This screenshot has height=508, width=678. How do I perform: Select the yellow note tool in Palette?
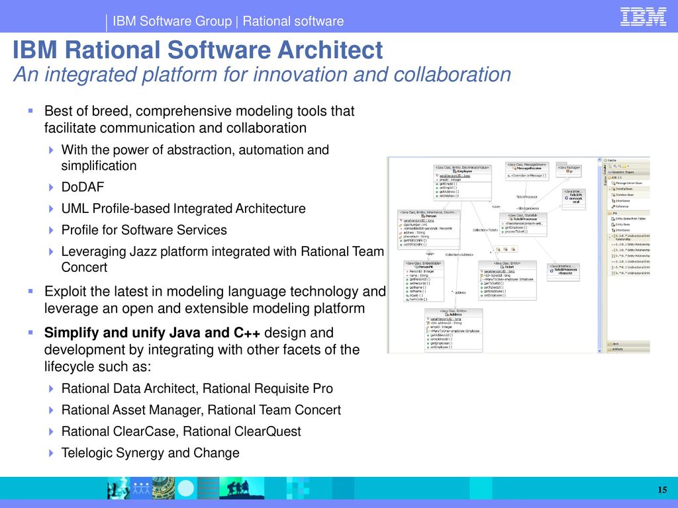[624, 166]
